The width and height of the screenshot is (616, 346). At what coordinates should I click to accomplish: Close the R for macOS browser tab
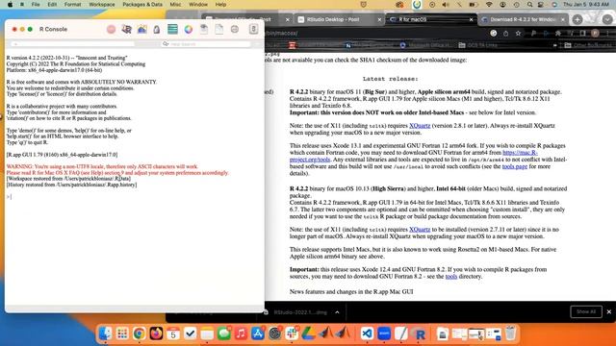tap(471, 19)
